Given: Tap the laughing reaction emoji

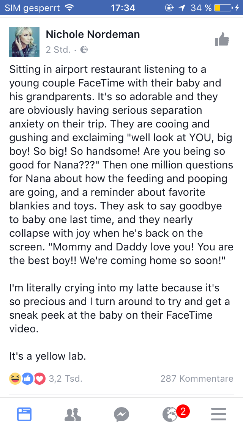Looking at the screenshot, I should (x=15, y=378).
